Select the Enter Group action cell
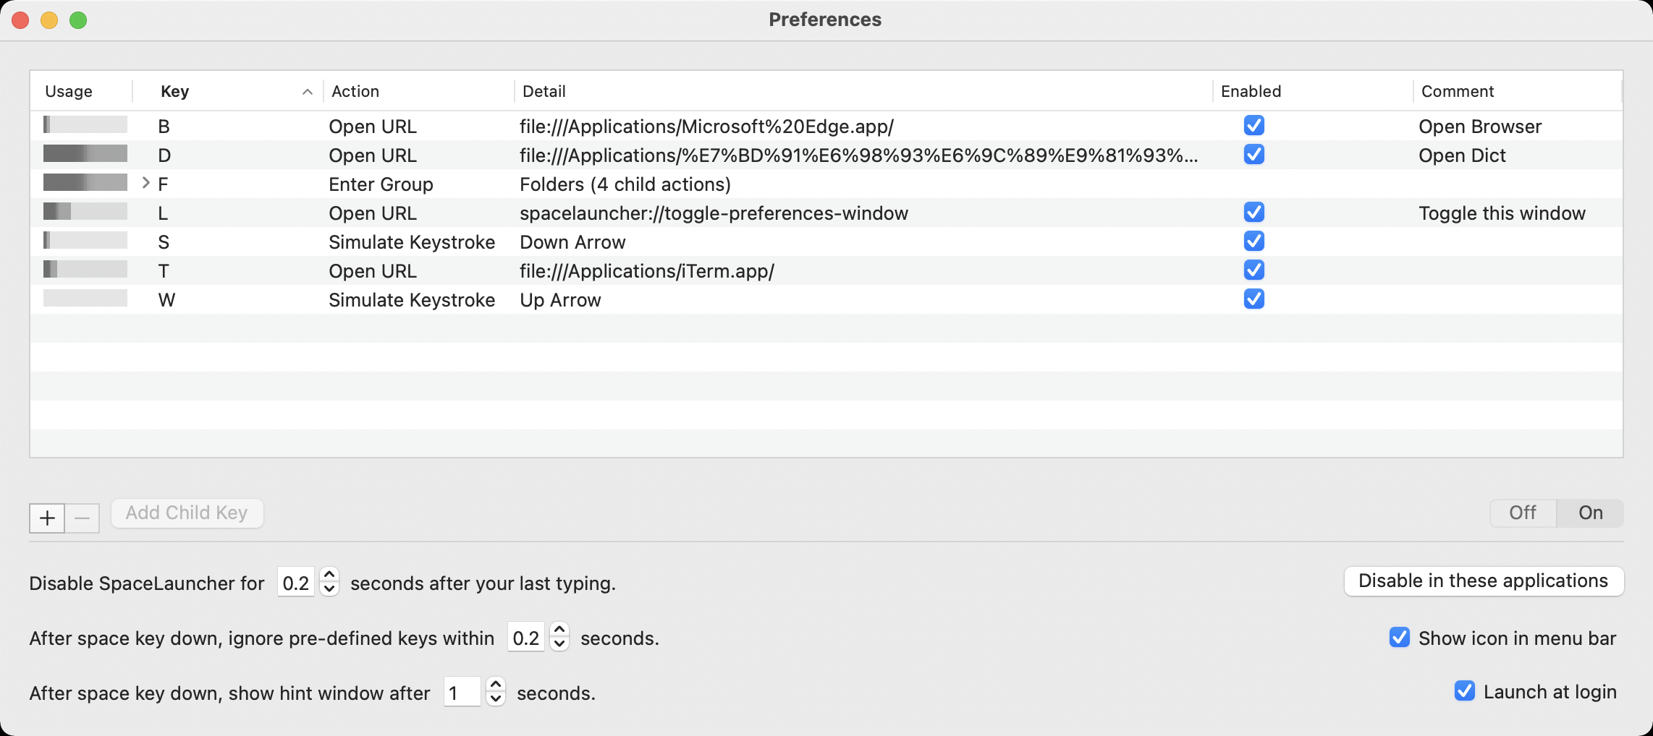The height and width of the screenshot is (736, 1653). point(381,184)
